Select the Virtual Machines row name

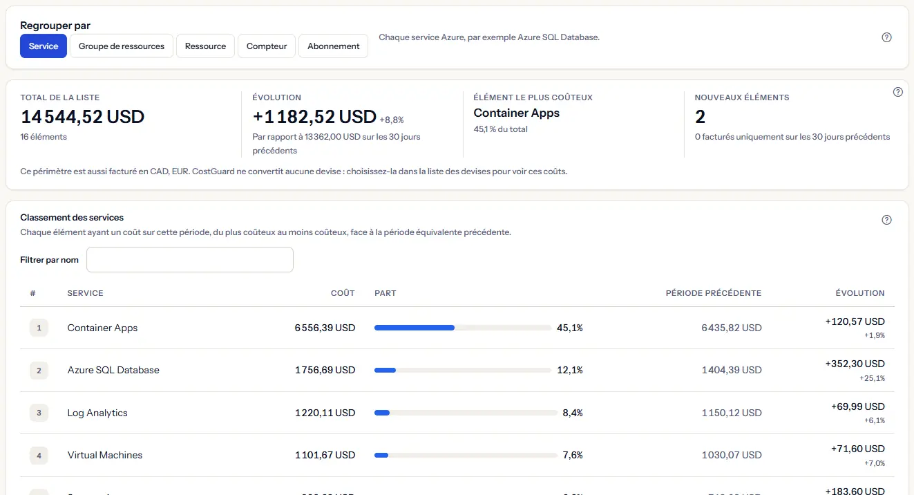pos(105,455)
